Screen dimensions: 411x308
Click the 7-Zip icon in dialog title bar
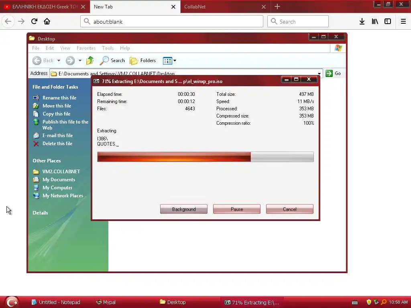pos(96,81)
